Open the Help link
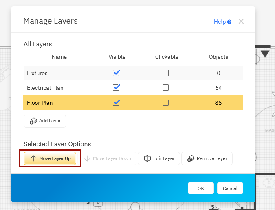The height and width of the screenshot is (210, 275). [x=220, y=22]
